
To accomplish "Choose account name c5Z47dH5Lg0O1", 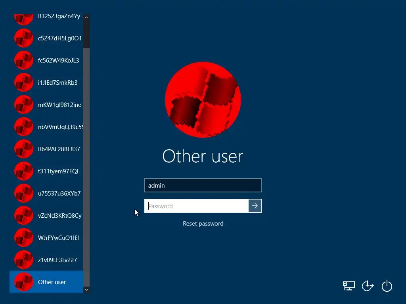I will pyautogui.click(x=60, y=38).
